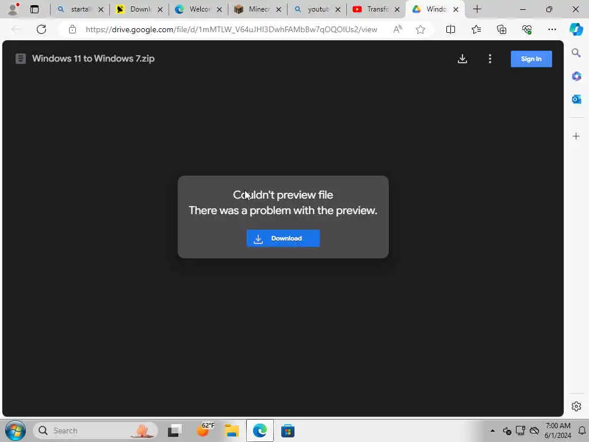Open Outlook in the Edge sidebar
Viewport: 589px width, 442px height.
(x=576, y=99)
